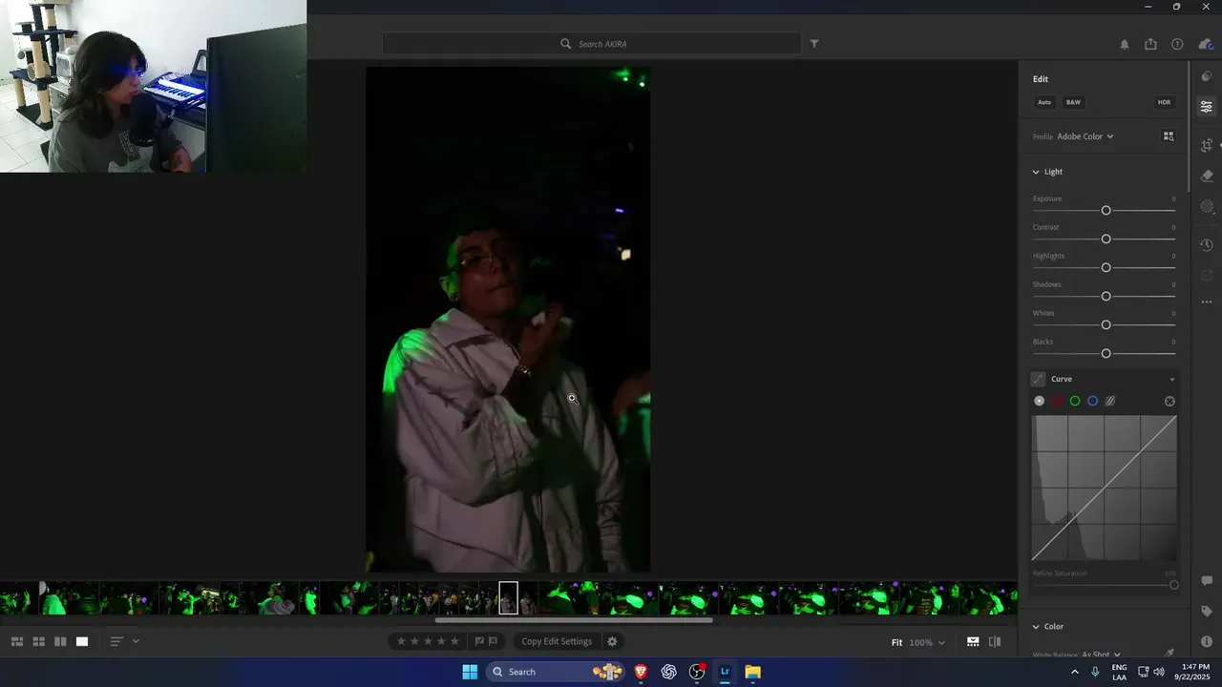The height and width of the screenshot is (687, 1222).
Task: Open the Presets panel icon
Action: 1207,76
